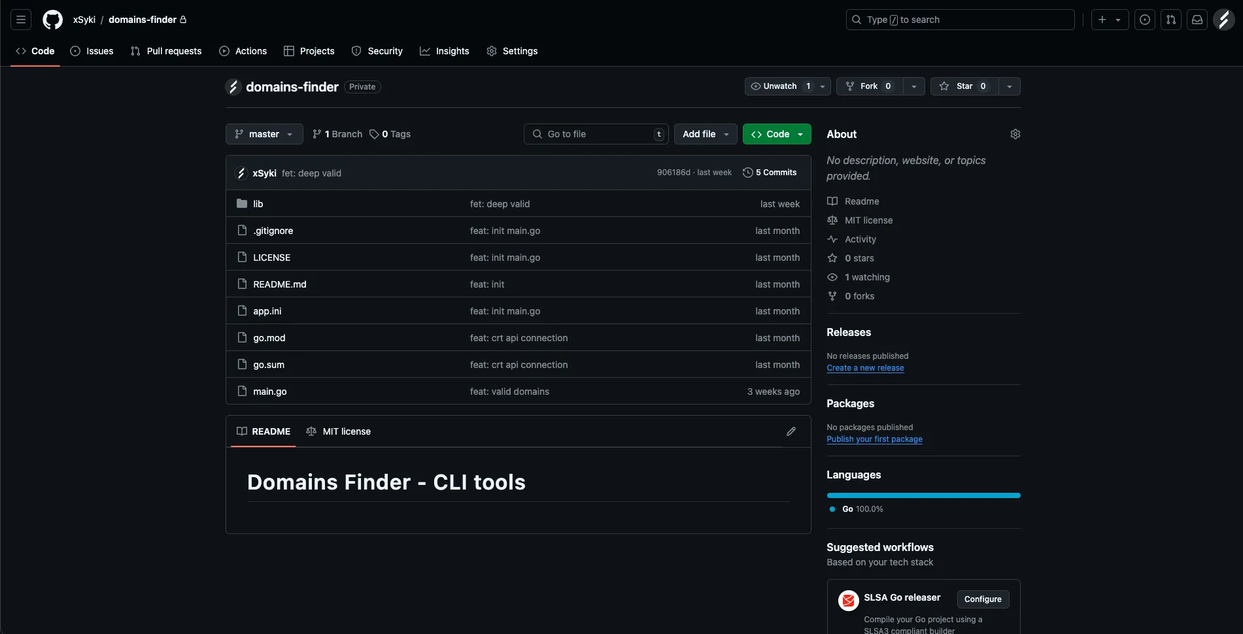This screenshot has width=1243, height=634.
Task: Open user avatar menu in top right
Action: click(x=1223, y=20)
